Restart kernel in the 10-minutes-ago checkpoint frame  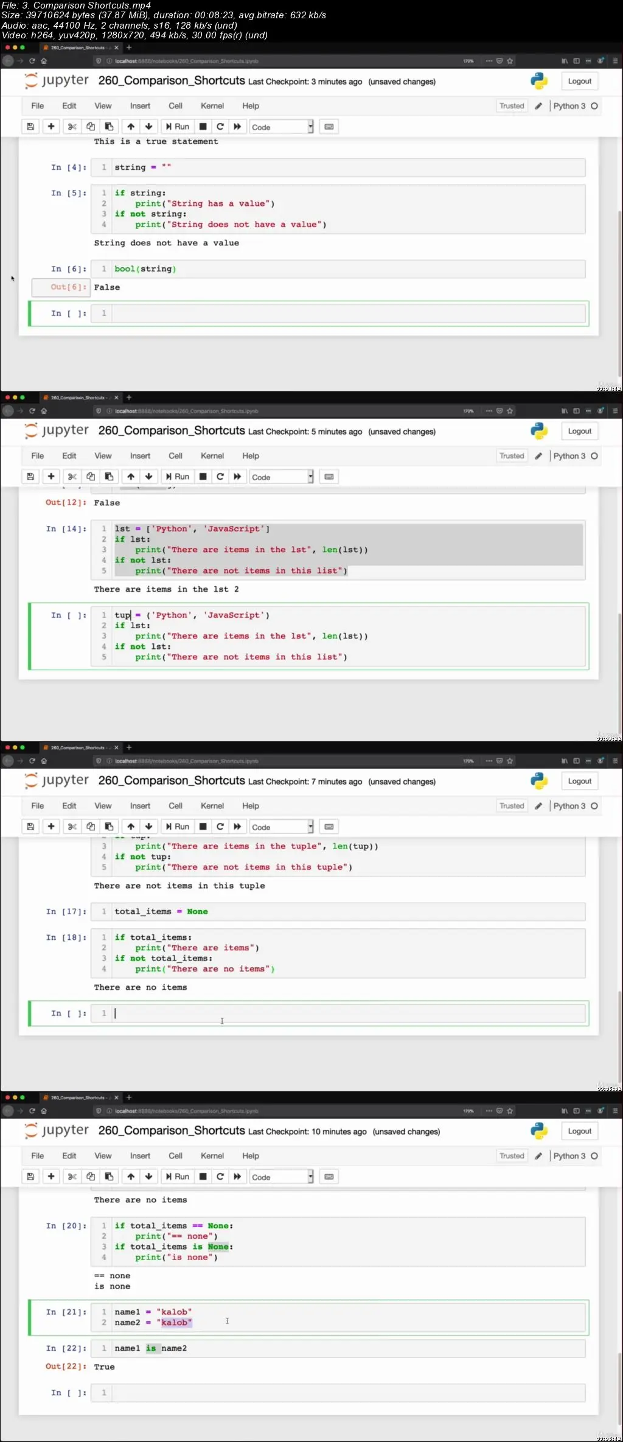[220, 1177]
